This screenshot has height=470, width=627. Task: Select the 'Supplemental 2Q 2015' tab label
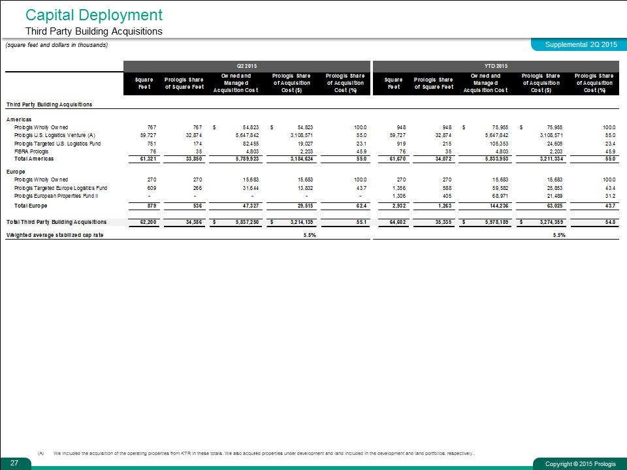(x=581, y=44)
